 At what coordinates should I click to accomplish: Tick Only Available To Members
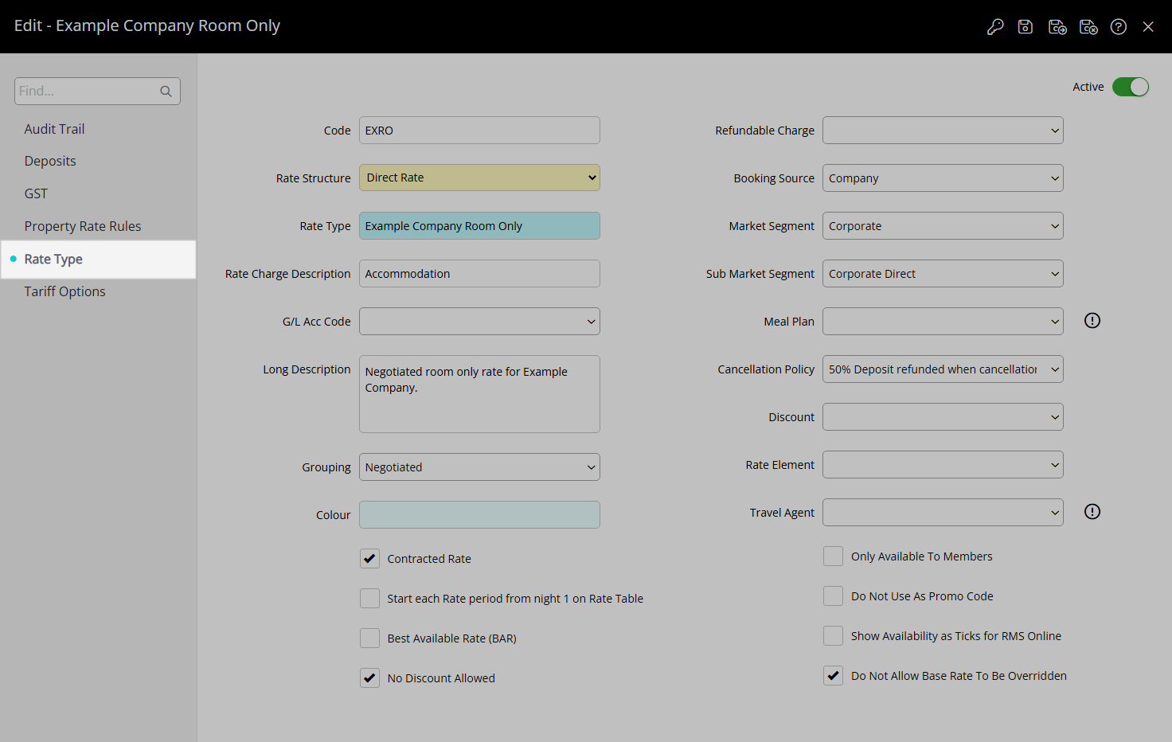pyautogui.click(x=833, y=556)
